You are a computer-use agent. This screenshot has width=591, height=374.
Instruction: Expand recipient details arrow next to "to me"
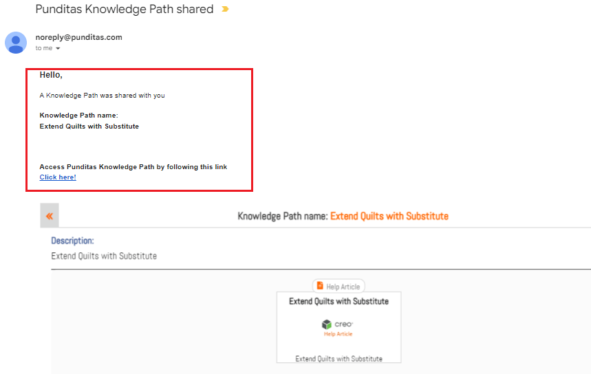tap(58, 49)
